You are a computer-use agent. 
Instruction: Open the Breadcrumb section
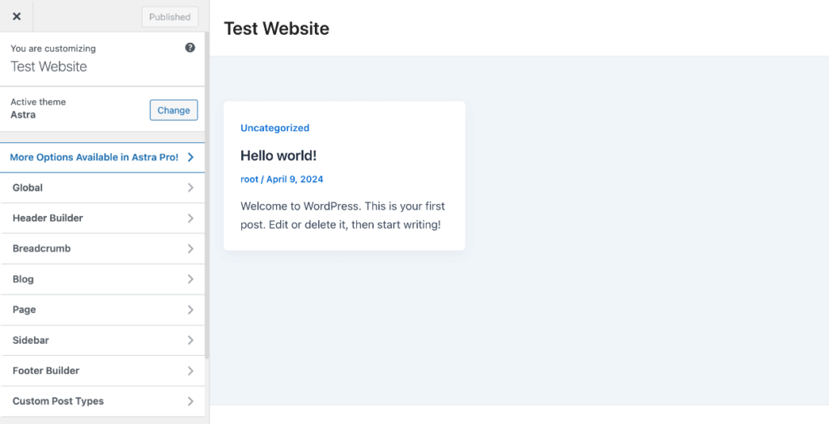102,248
